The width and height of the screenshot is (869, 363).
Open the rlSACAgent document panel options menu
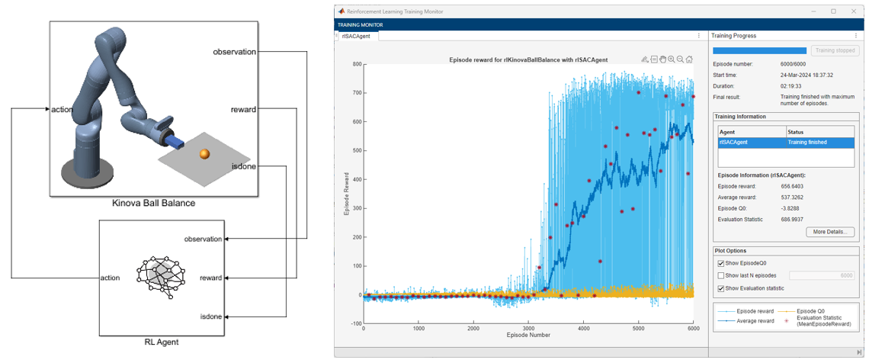(x=699, y=36)
